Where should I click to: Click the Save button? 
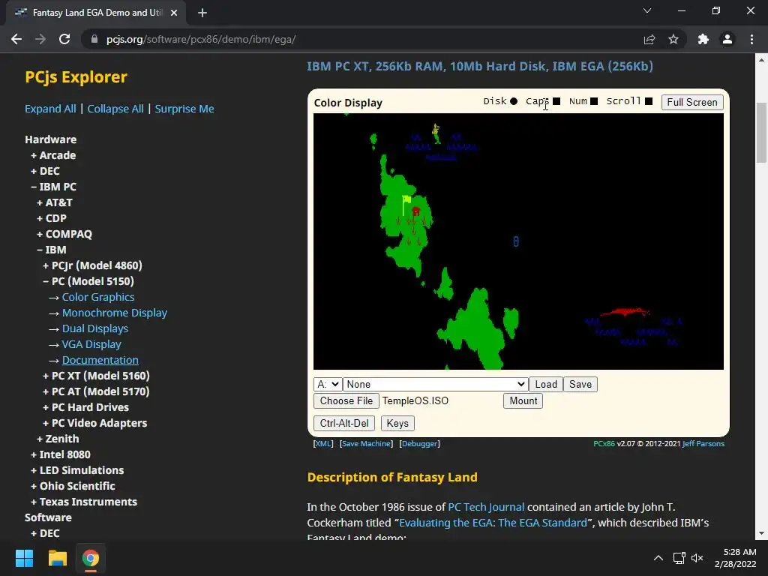point(580,384)
